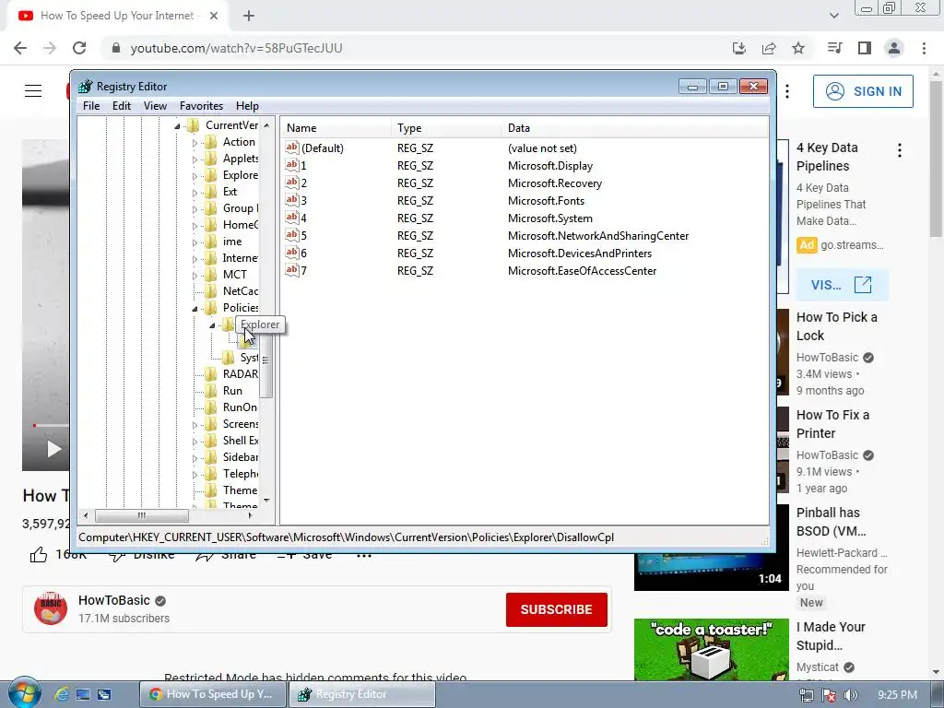Open the Favorites menu in Registry Editor
Viewport: 944px width, 708px height.
click(x=201, y=106)
